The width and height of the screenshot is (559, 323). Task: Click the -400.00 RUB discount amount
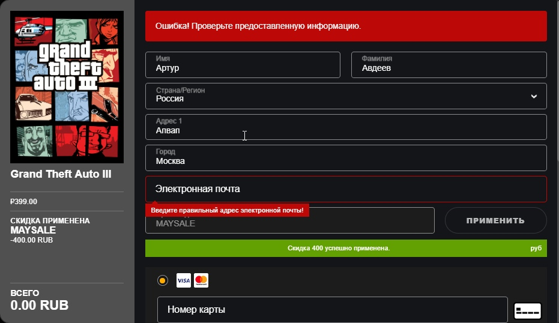point(32,240)
